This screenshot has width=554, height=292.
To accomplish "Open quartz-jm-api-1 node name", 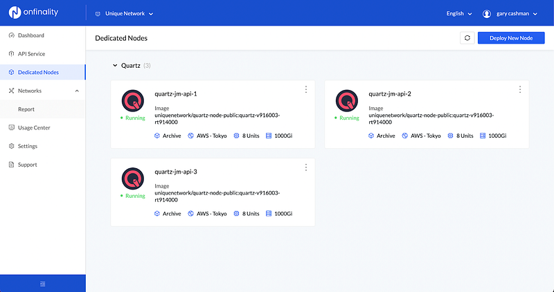I will [176, 94].
